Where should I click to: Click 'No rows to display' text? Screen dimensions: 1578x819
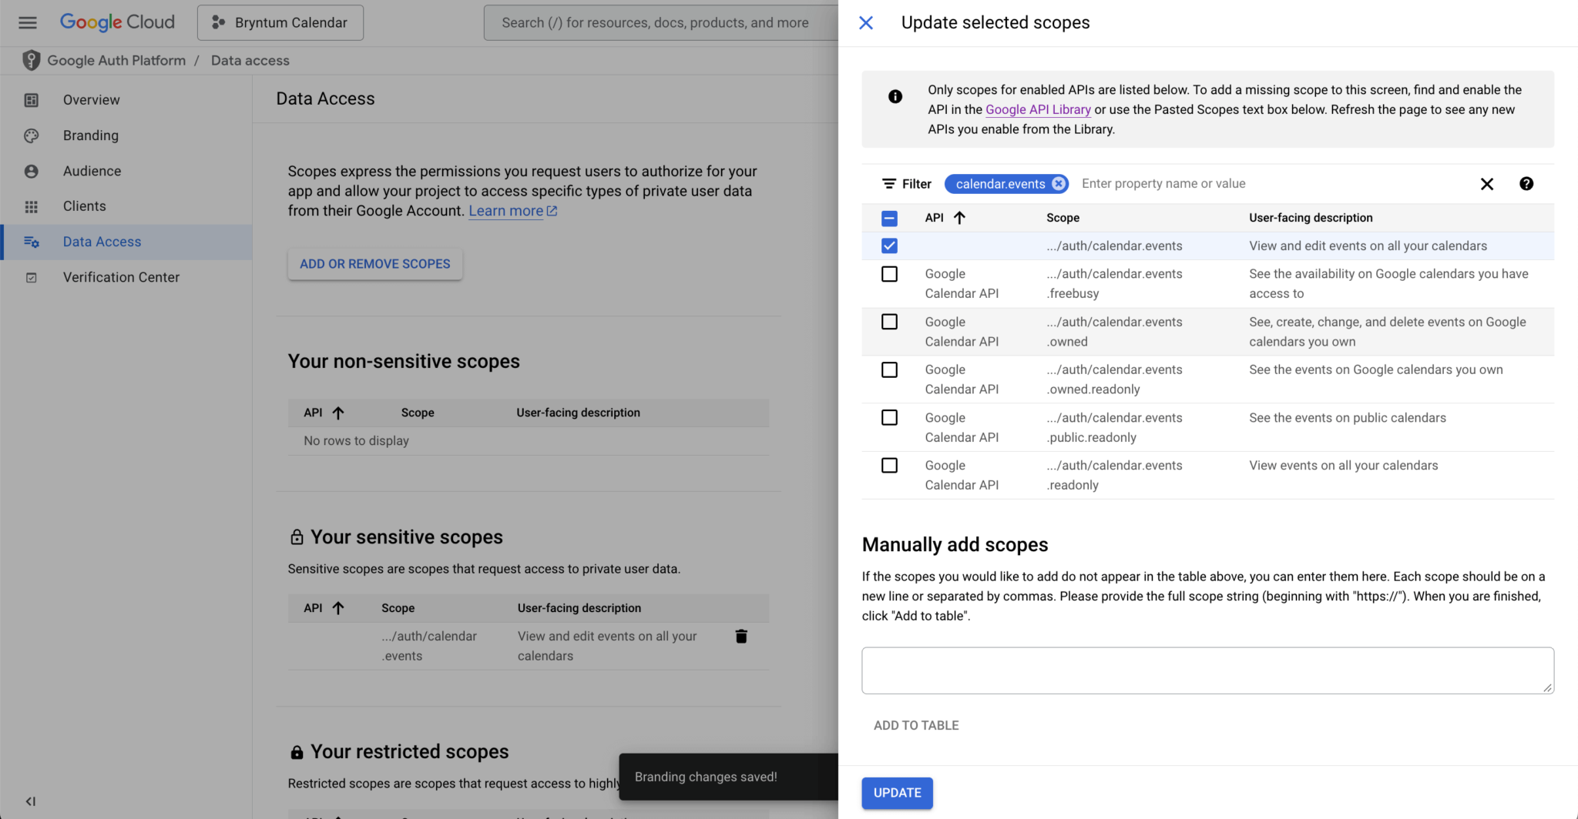pos(356,441)
